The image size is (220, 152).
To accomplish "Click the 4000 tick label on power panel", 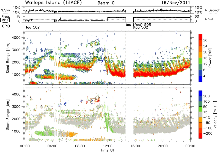I will 16,38.
